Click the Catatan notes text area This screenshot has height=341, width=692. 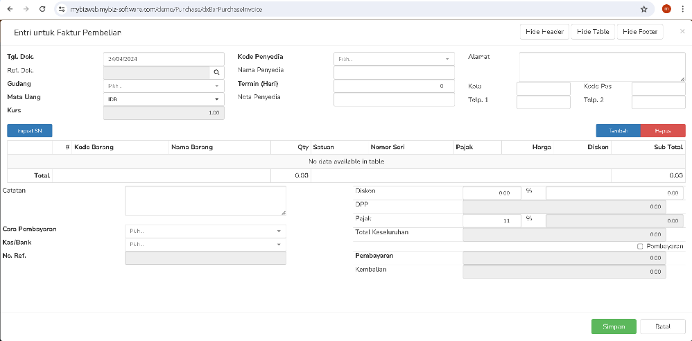205,201
